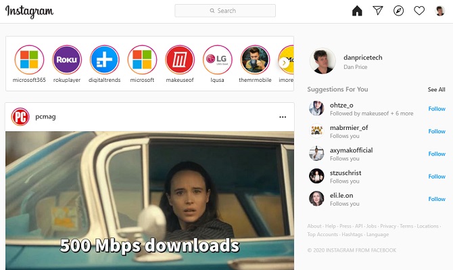
Task: Open the pcmag post options menu
Action: coord(283,117)
